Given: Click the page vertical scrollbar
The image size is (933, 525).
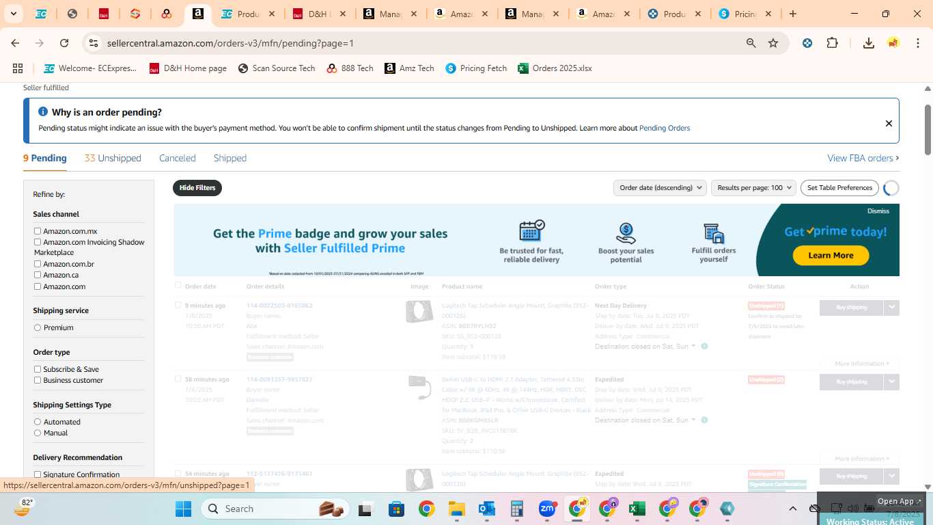Looking at the screenshot, I should click(x=928, y=130).
